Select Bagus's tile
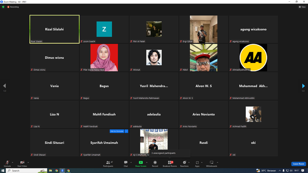This screenshot has height=173, width=308. coord(104,86)
